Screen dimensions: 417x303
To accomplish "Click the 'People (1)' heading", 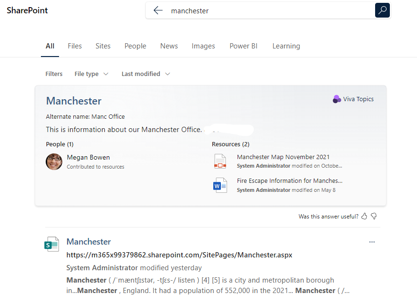I will pos(60,144).
